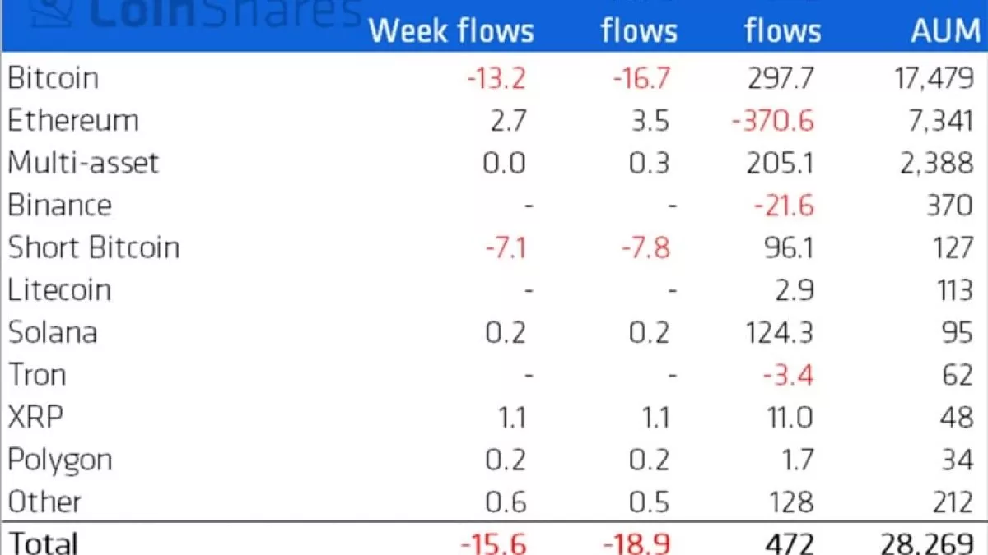The height and width of the screenshot is (555, 988).
Task: Click the CoinShares logo
Action: click(x=198, y=12)
